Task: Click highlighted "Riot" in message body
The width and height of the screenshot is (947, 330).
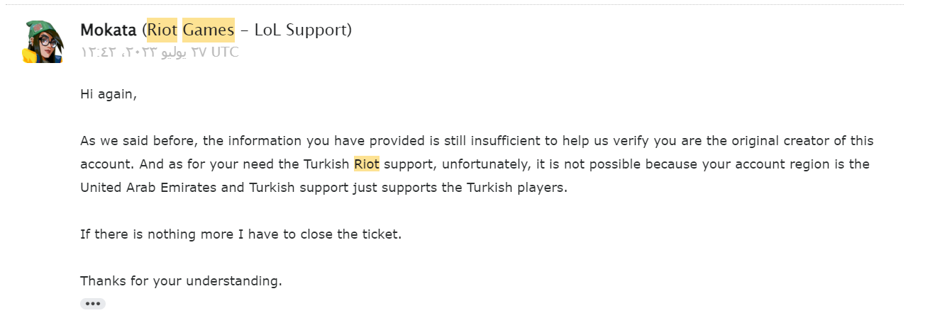Action: click(367, 164)
